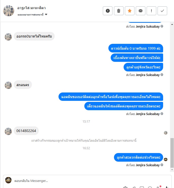Open the มอบหมายการสนทนานี้ assignment label
The image size is (174, 188).
pos(30,15)
